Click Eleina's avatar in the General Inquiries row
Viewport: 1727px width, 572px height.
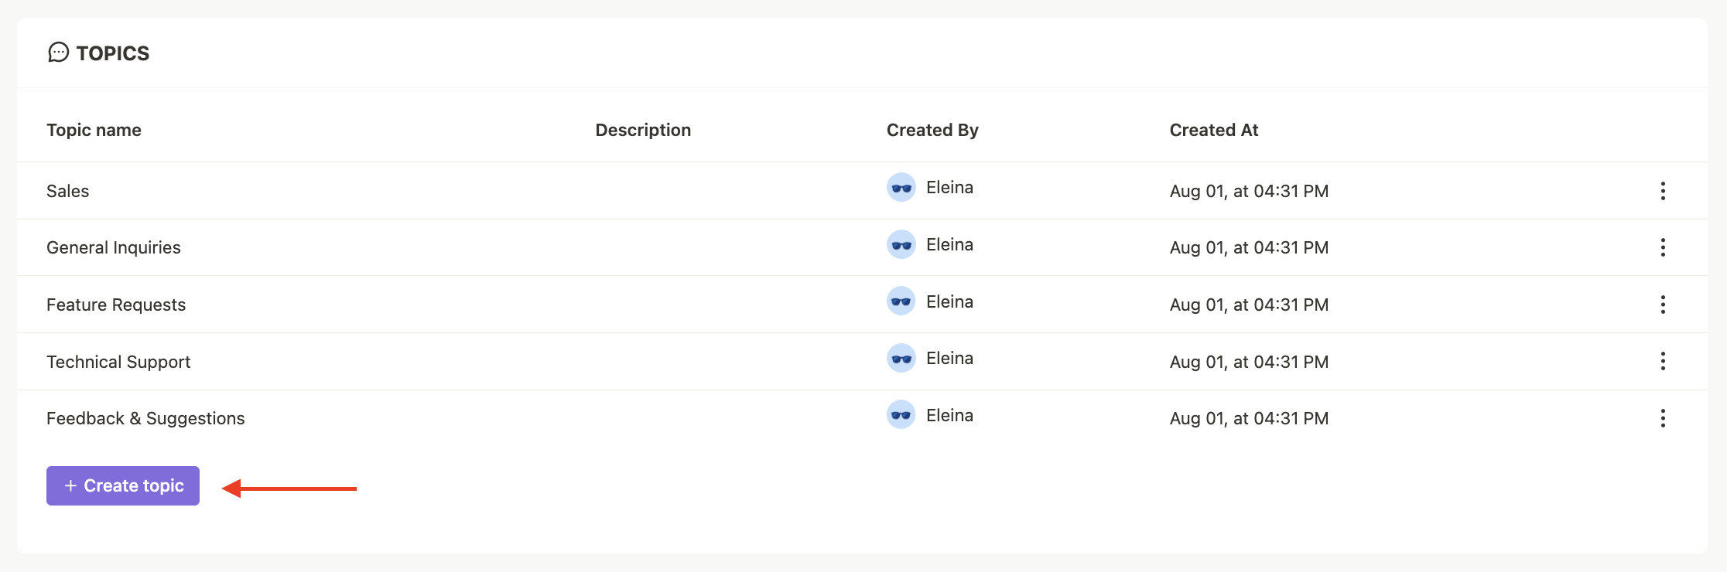[x=901, y=244]
